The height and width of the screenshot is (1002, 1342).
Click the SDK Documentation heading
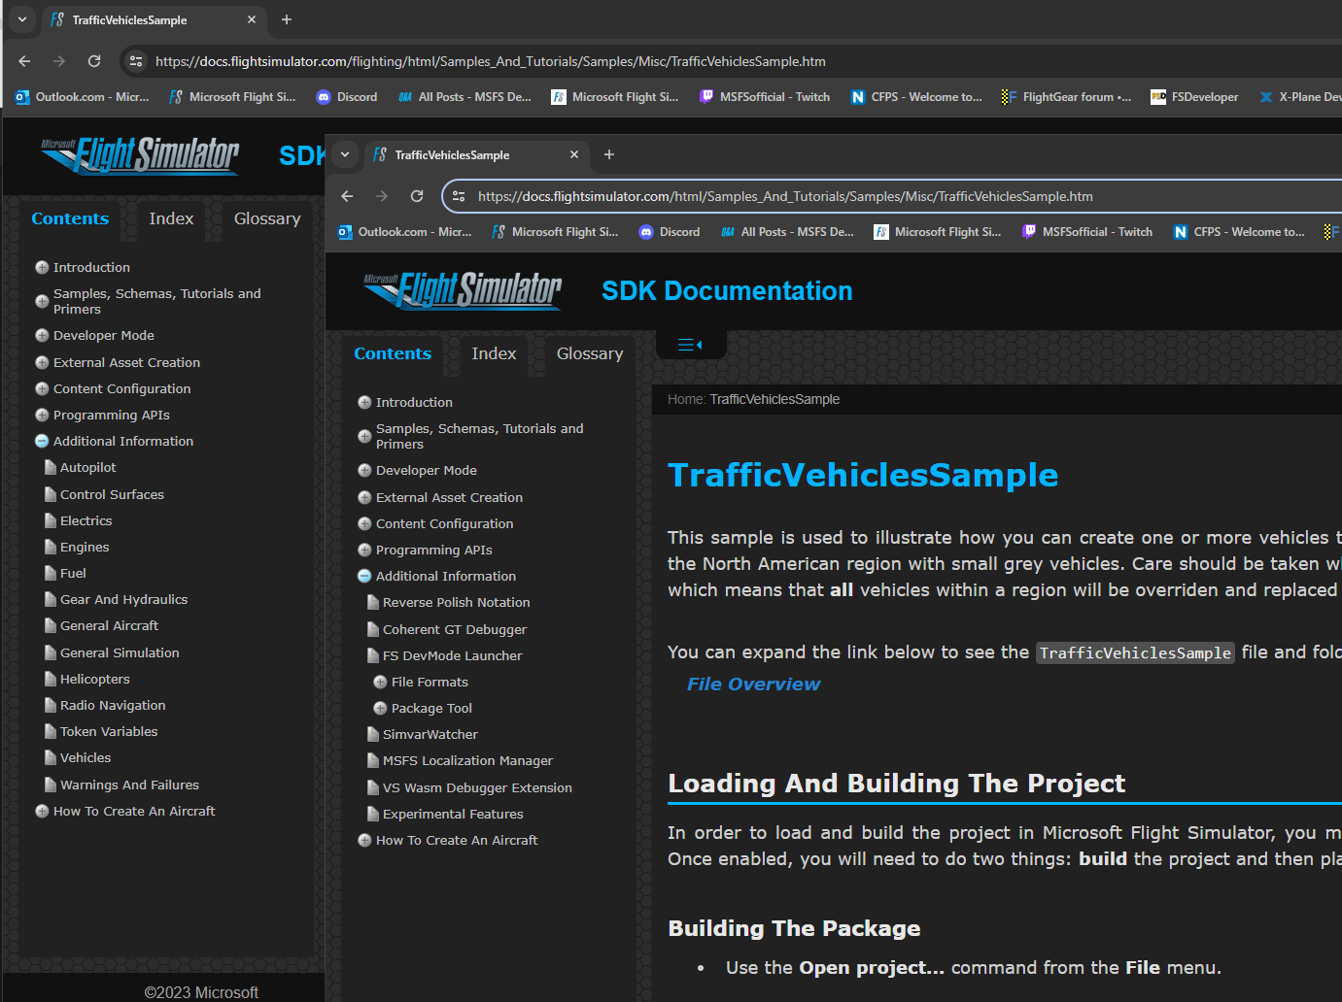coord(727,291)
